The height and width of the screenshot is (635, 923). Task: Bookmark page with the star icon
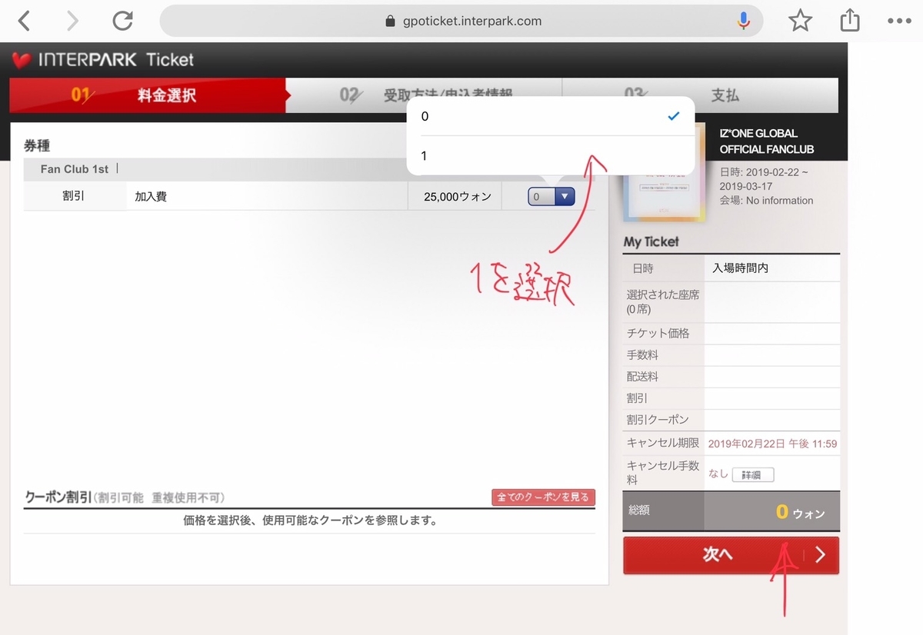[x=801, y=21]
